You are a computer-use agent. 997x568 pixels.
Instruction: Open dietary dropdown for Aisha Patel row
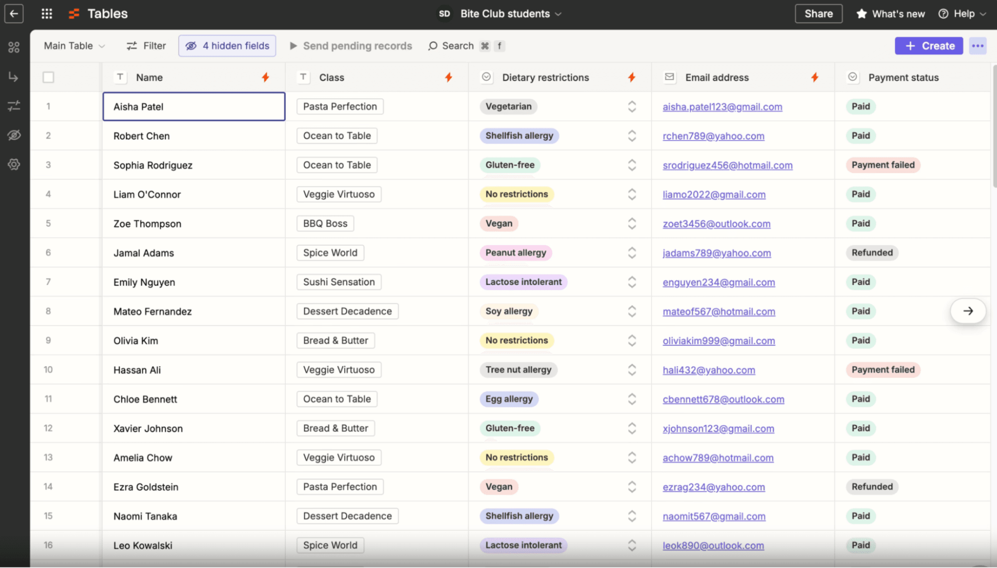point(632,107)
